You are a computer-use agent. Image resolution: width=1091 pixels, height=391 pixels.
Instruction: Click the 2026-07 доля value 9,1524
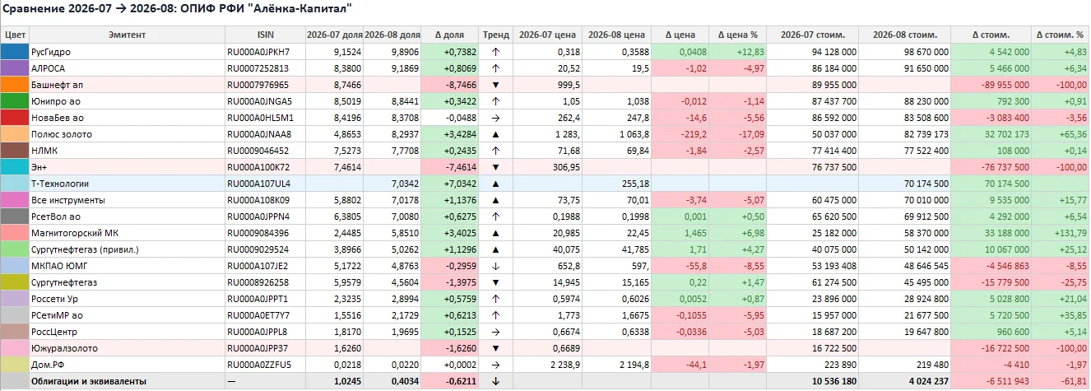[x=348, y=51]
